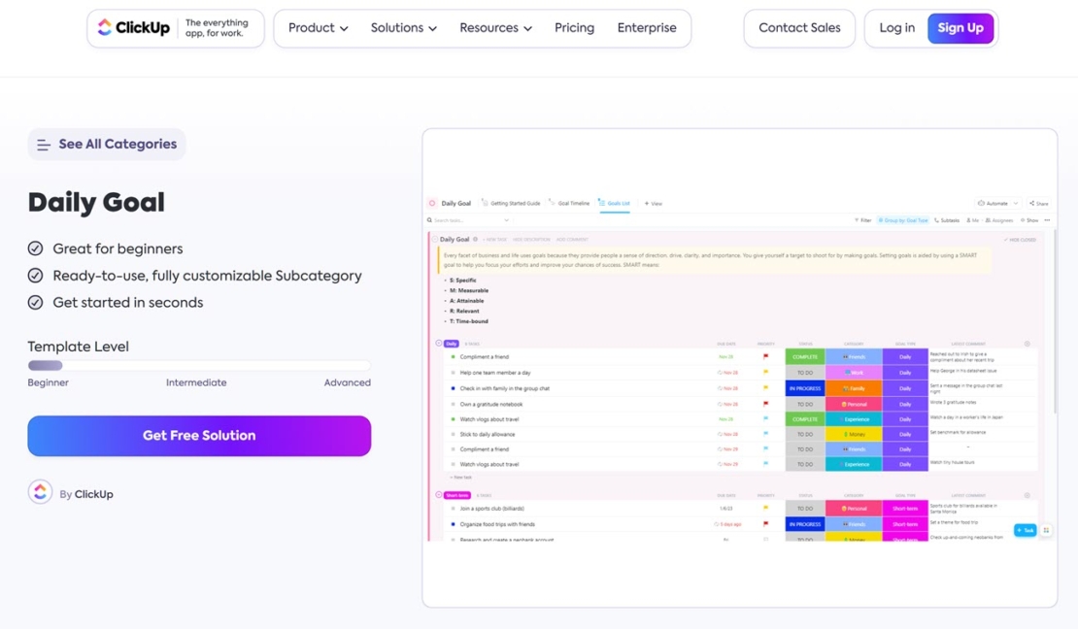Click the ClickUp avatar beside By ClickUp
1078x629 pixels.
point(40,492)
